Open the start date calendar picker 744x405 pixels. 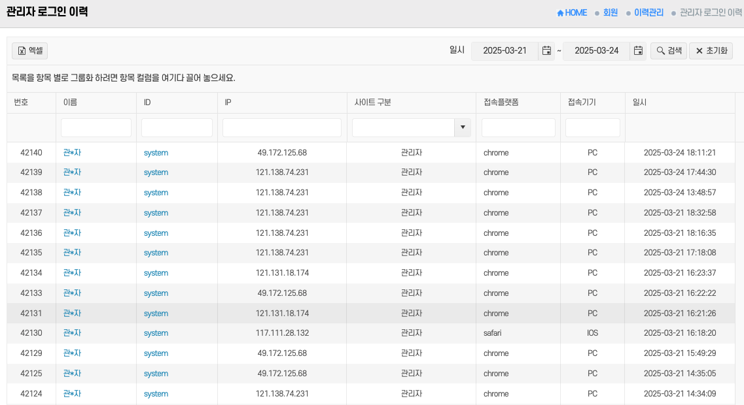click(x=546, y=51)
